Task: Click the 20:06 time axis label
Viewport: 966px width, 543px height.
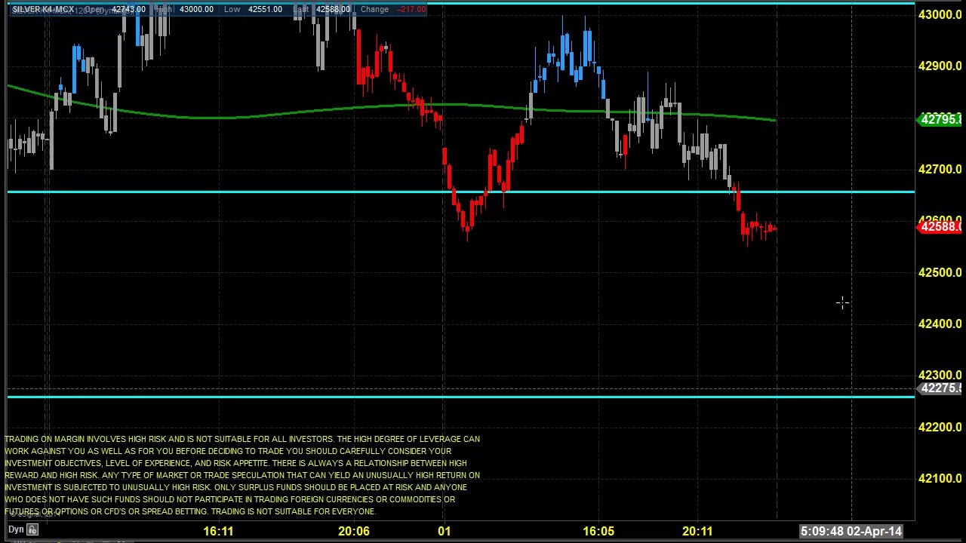Action: click(354, 531)
